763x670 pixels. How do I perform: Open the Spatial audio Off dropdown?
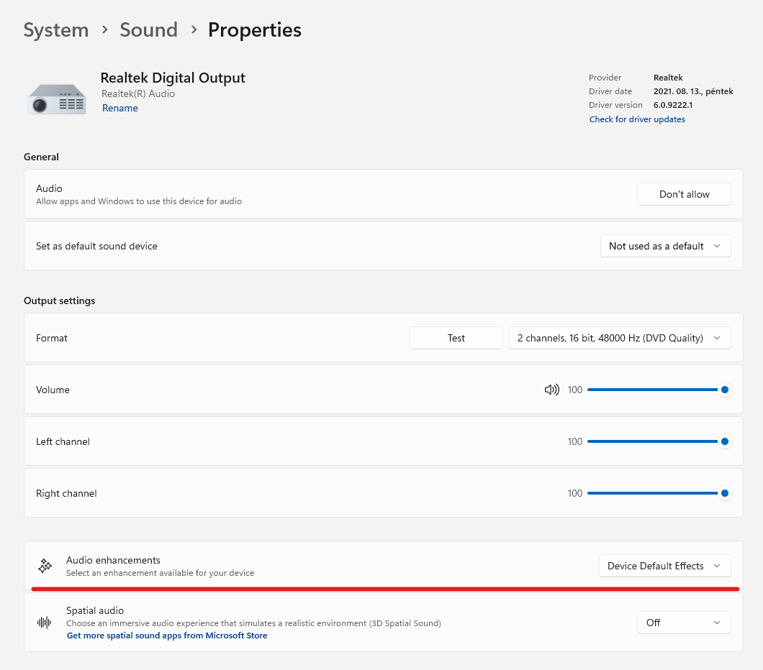(x=684, y=623)
